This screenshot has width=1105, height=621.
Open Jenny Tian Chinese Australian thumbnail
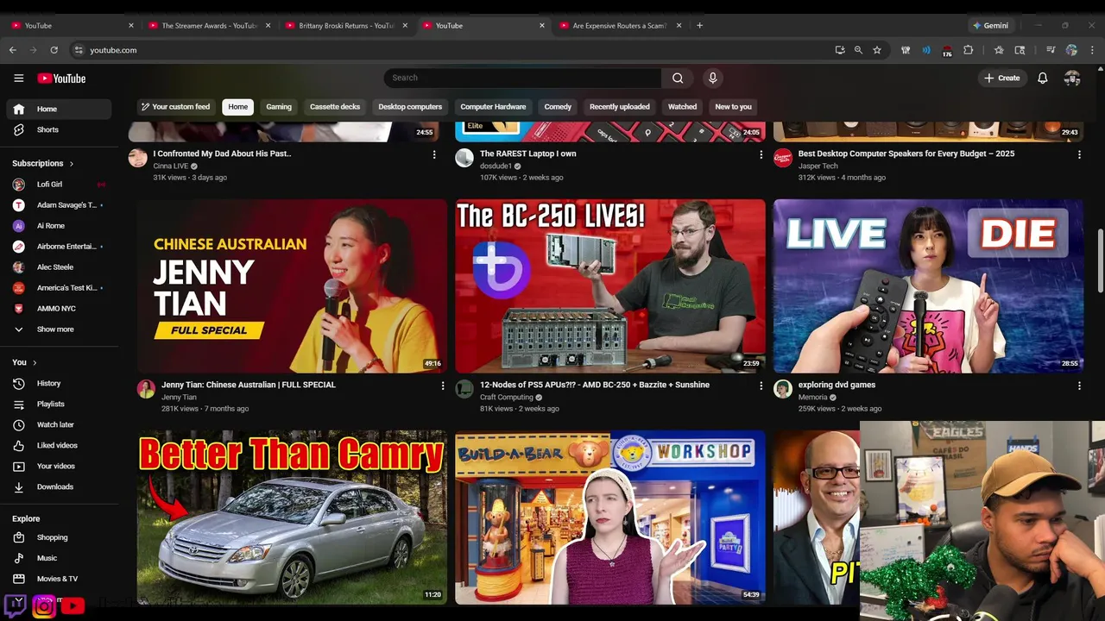tap(292, 286)
